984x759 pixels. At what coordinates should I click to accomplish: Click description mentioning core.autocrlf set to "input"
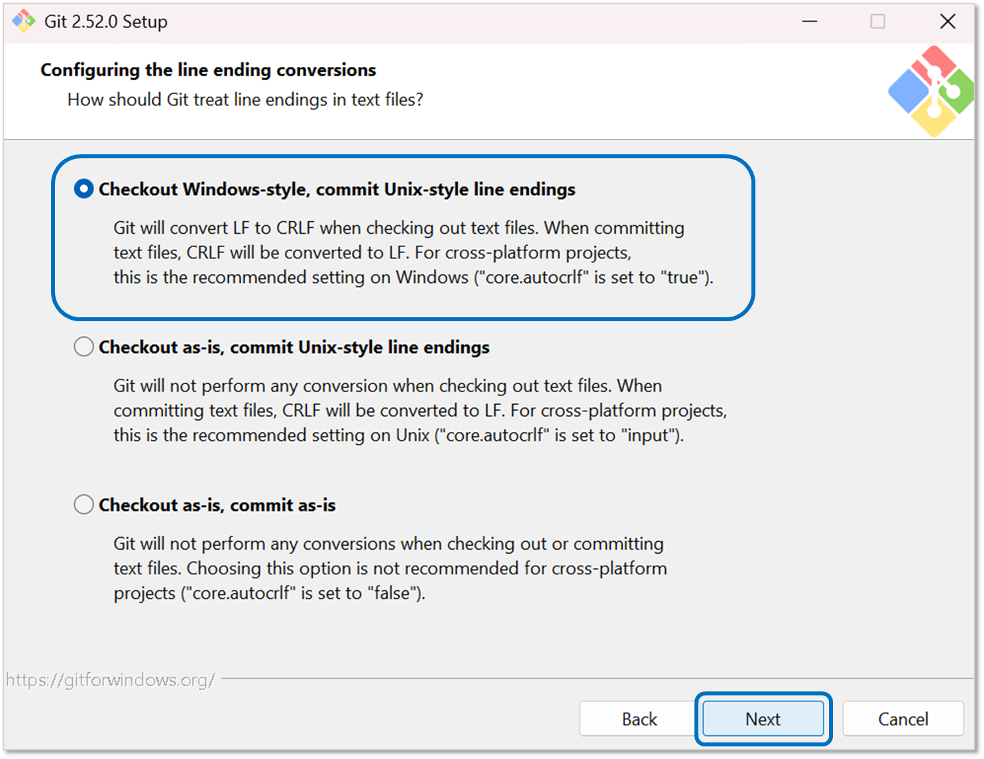click(x=419, y=411)
